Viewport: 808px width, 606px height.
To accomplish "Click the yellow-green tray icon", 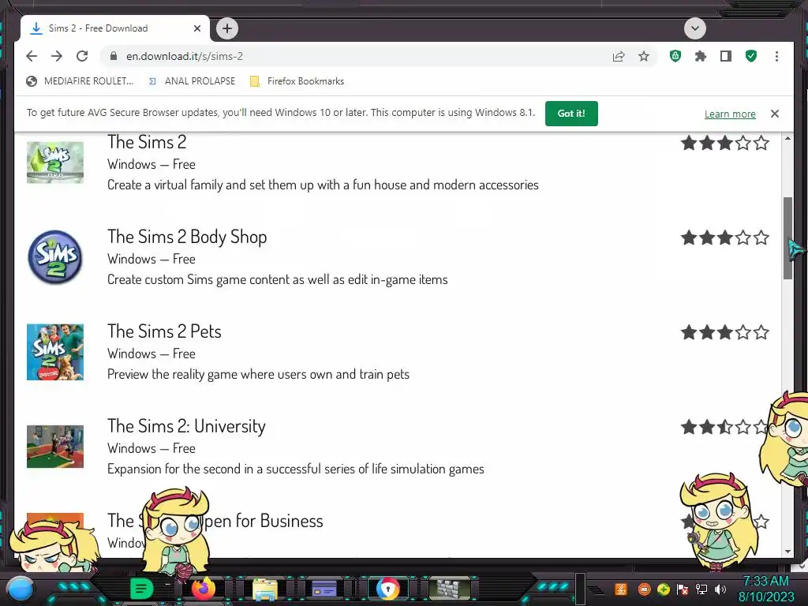I will [x=663, y=589].
